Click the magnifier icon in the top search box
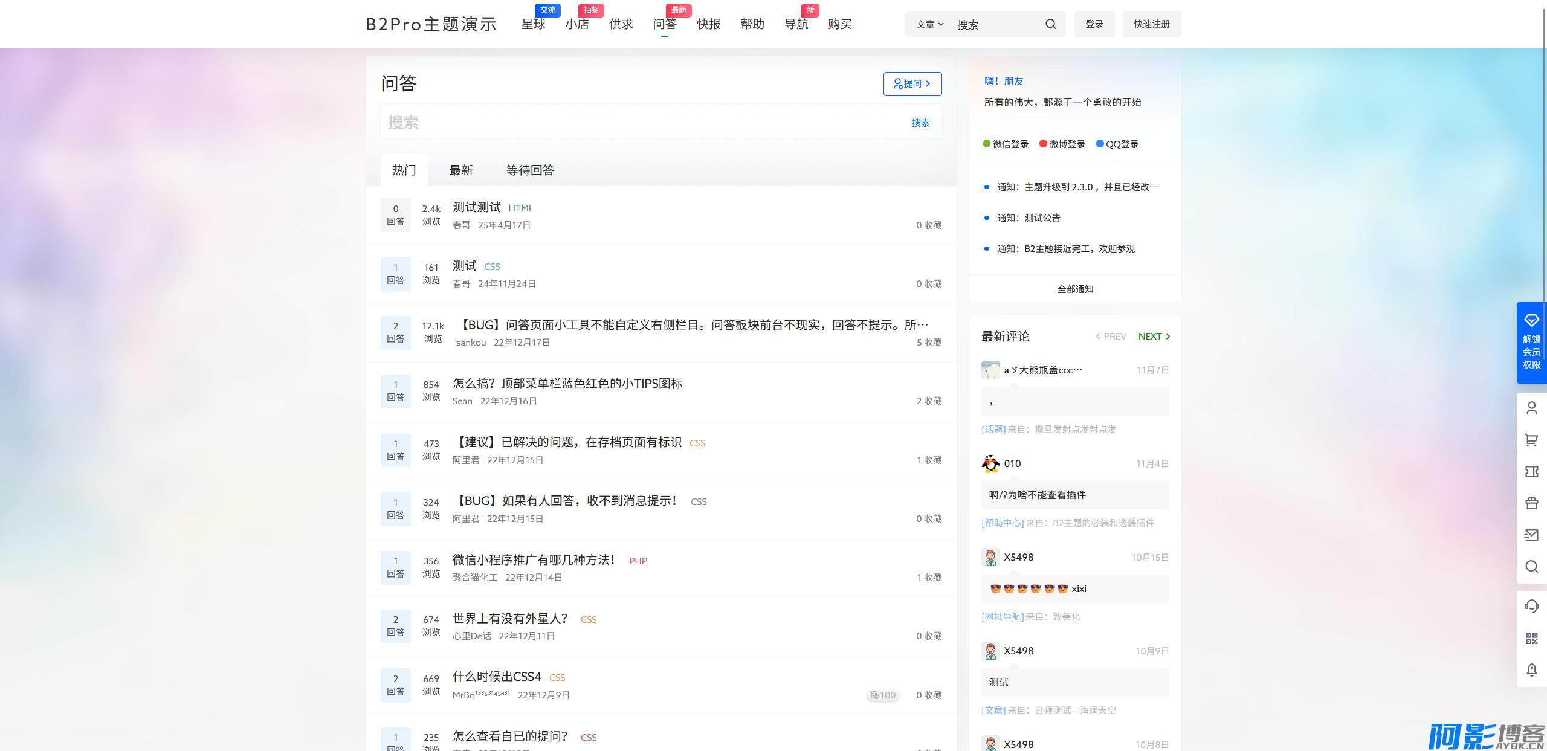The height and width of the screenshot is (751, 1547). tap(1050, 24)
